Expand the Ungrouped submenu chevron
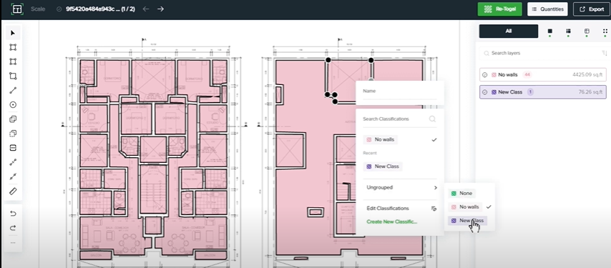The height and width of the screenshot is (268, 611). click(435, 187)
